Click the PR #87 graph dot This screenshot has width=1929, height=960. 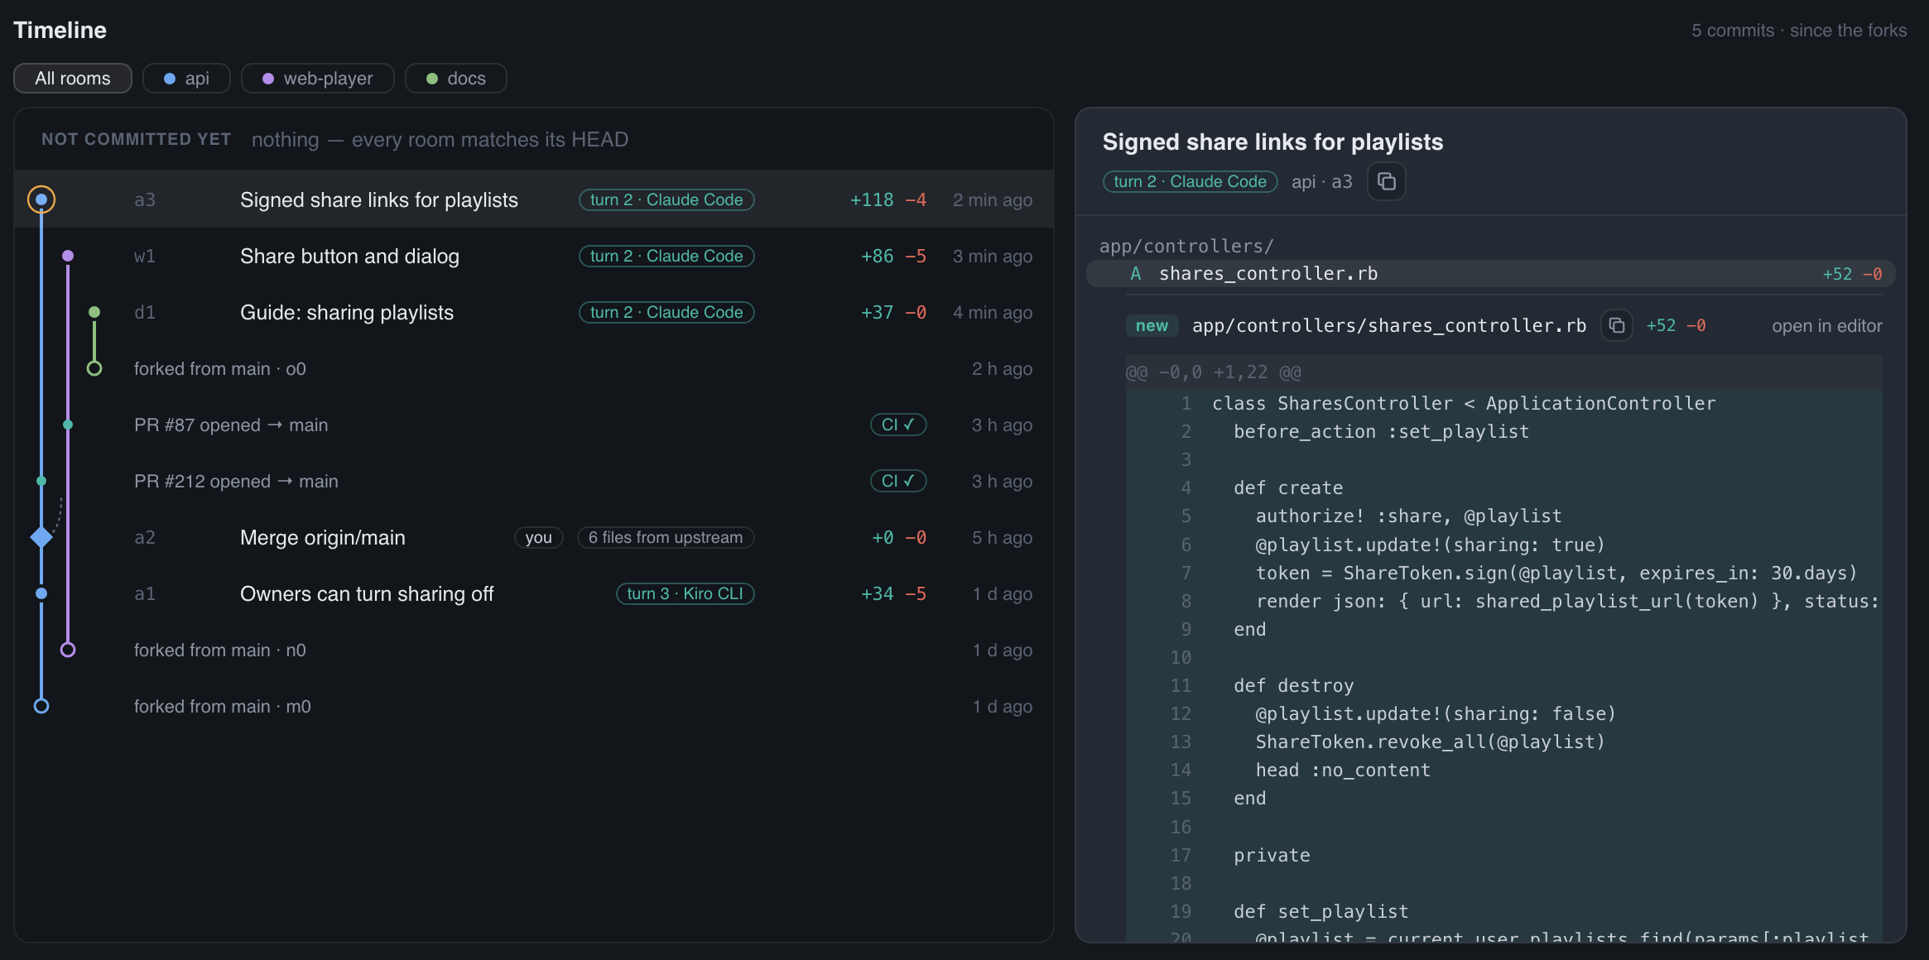[68, 425]
